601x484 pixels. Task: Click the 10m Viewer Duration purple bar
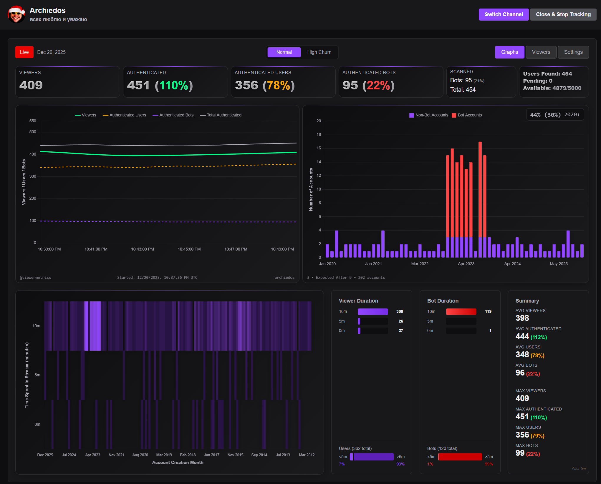click(372, 311)
